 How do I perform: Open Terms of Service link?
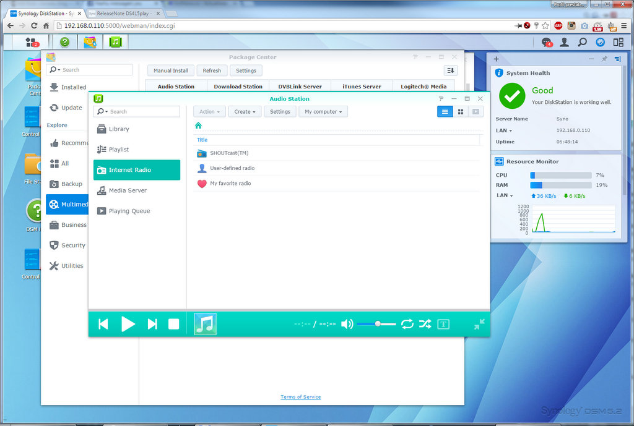300,397
